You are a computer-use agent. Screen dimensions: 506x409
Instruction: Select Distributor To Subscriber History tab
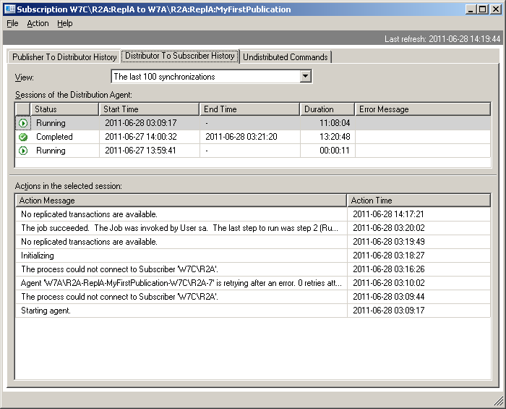click(x=180, y=56)
